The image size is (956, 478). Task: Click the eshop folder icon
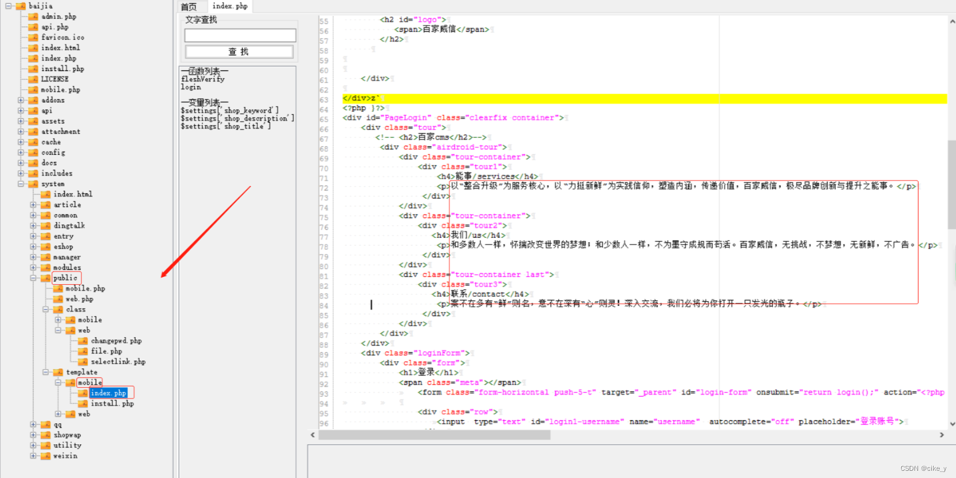coord(45,246)
